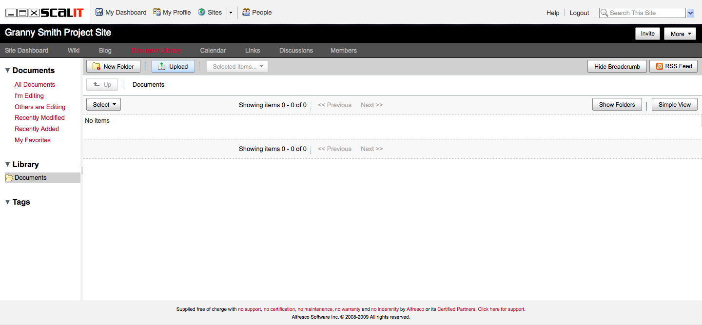Open the search options dropdown arrow
This screenshot has height=325, width=702.
click(690, 13)
